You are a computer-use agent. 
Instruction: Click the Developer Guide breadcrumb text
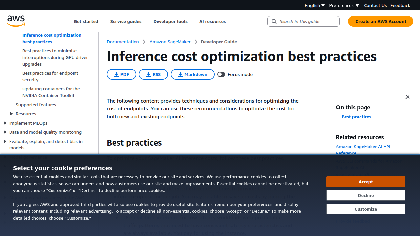219,42
